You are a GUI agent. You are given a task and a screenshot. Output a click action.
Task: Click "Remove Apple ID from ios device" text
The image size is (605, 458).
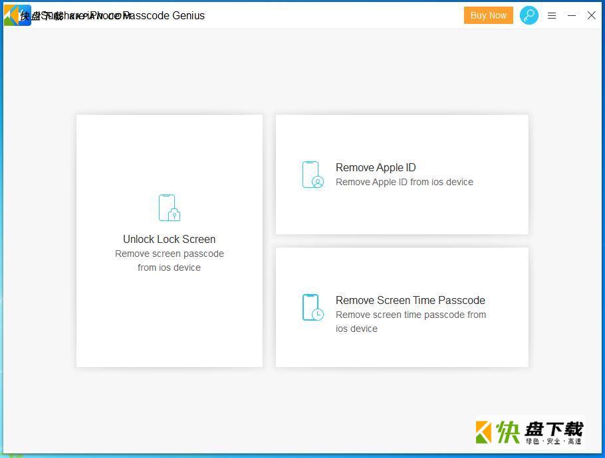(x=404, y=182)
